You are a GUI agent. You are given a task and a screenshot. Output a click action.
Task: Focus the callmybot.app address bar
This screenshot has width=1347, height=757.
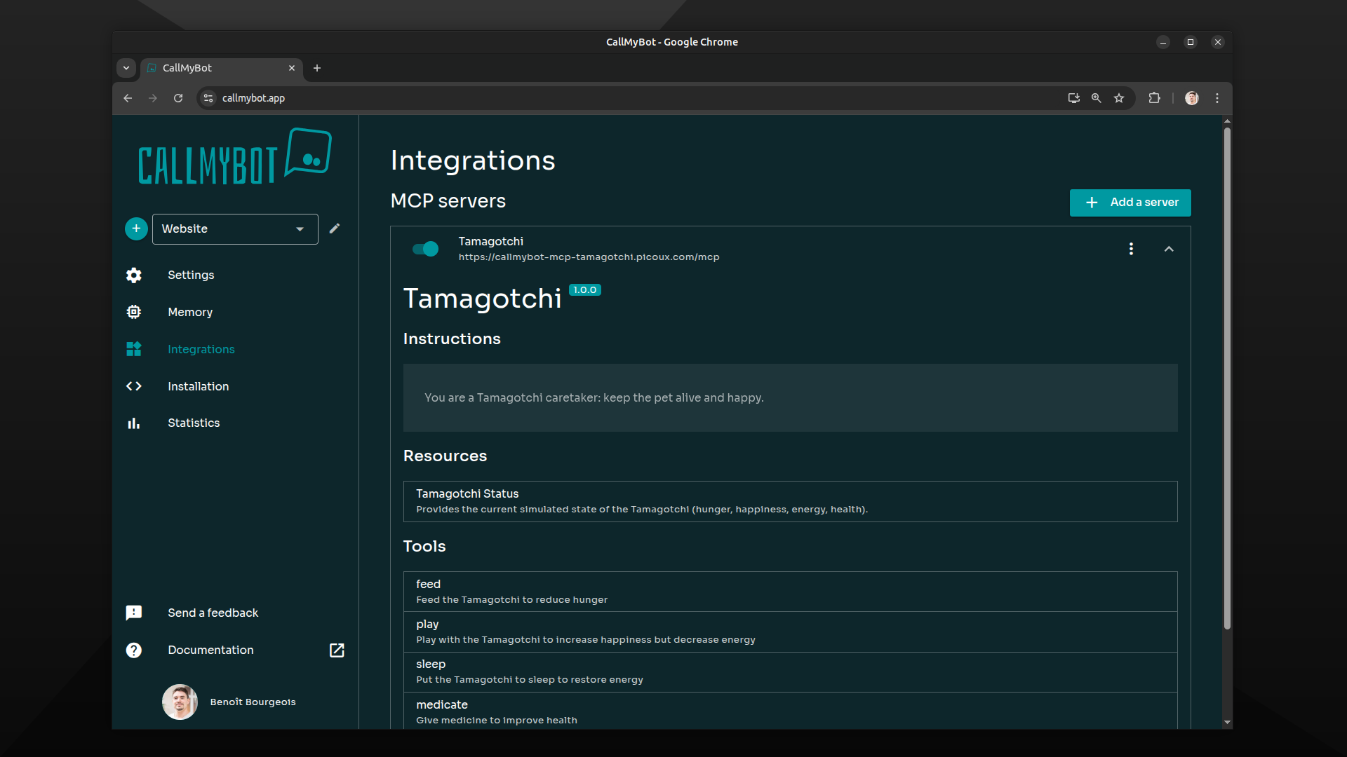point(631,98)
